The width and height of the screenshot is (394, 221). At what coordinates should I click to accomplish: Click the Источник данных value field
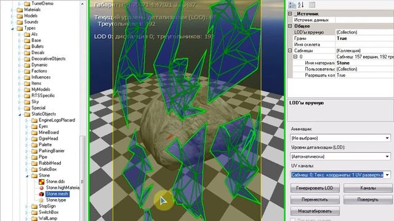click(x=364, y=20)
